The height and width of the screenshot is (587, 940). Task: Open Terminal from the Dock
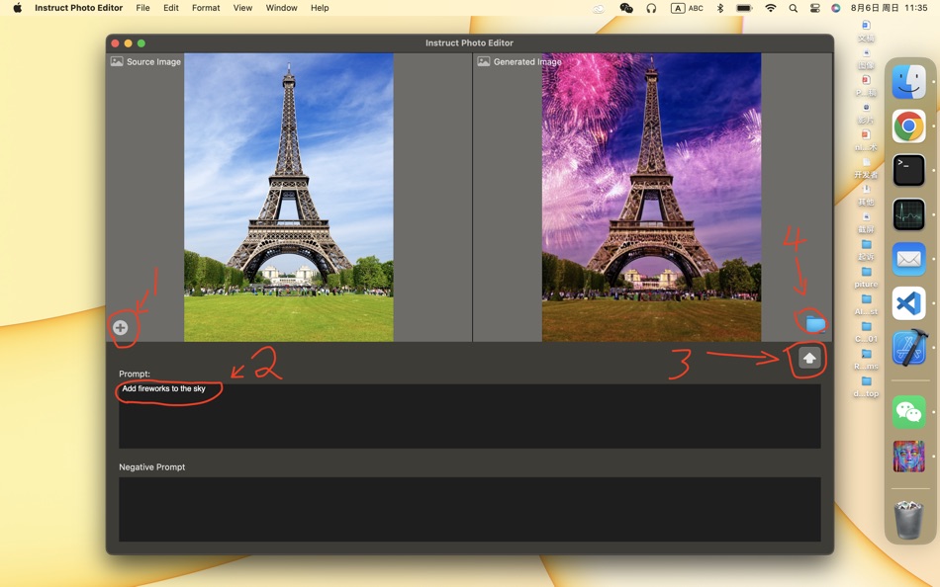tap(908, 171)
